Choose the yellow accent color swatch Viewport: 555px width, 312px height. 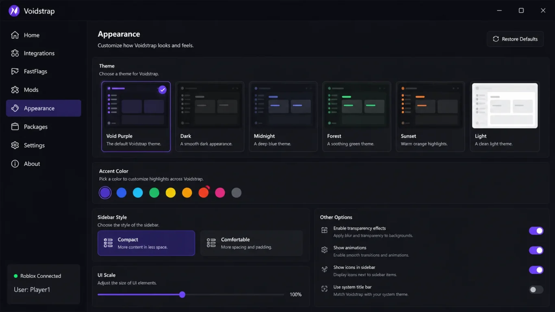click(171, 193)
